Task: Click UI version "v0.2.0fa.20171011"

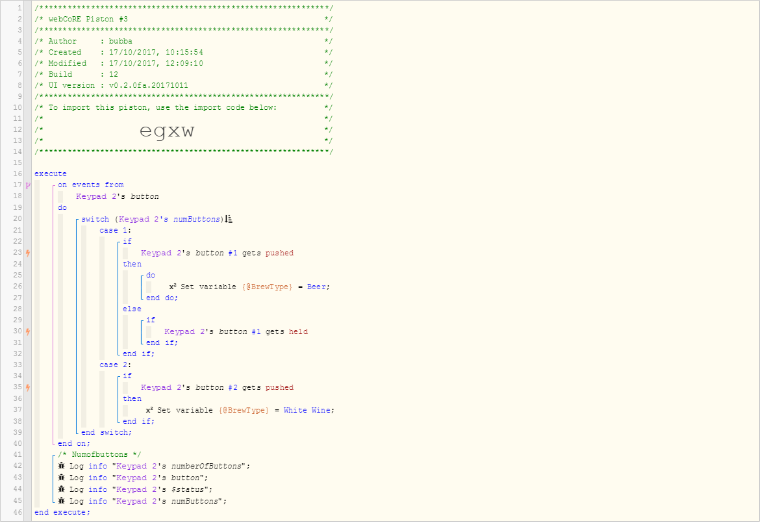Action: click(x=148, y=86)
